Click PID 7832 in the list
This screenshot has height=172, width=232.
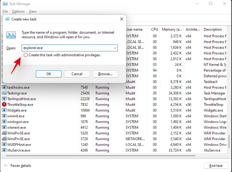tap(84, 105)
